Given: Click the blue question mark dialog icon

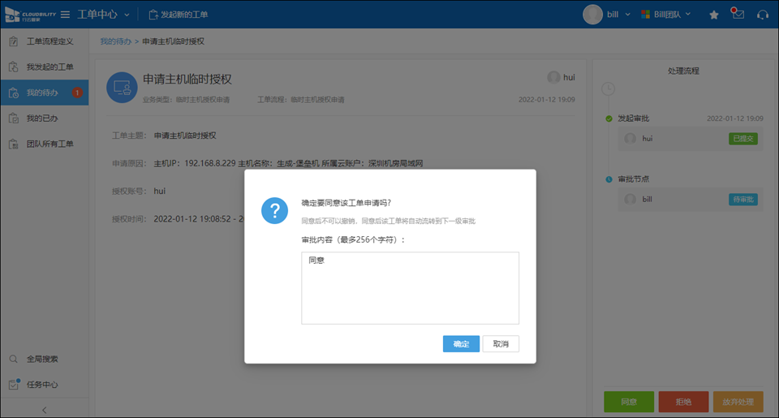Looking at the screenshot, I should click(275, 211).
